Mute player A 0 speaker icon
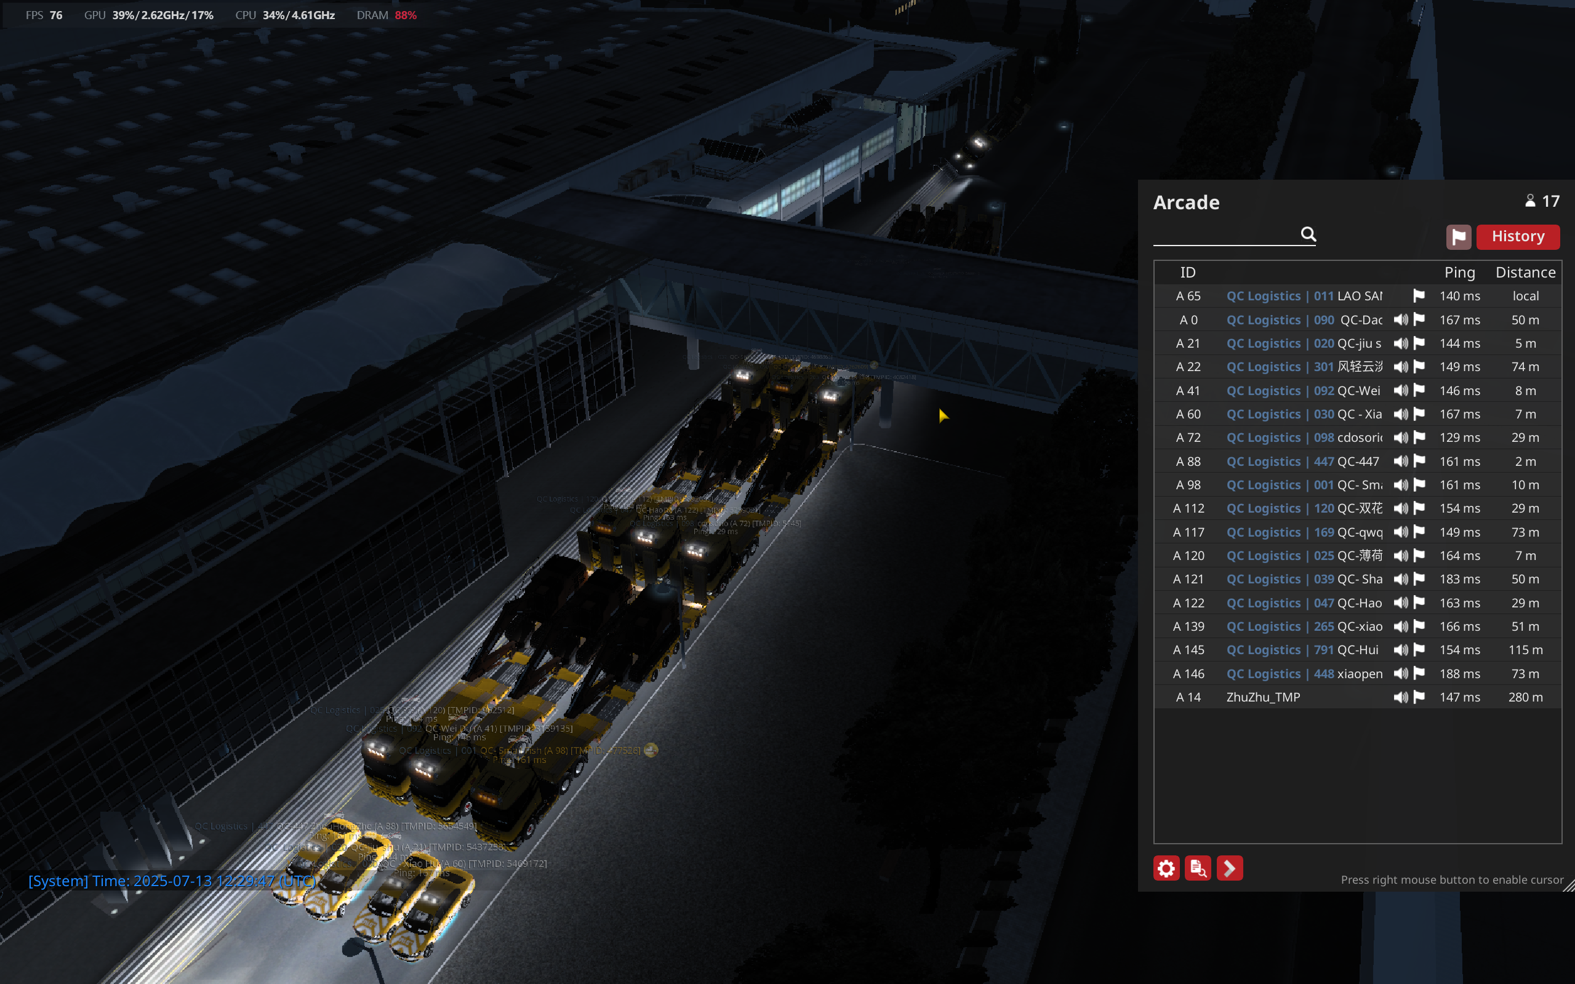 click(x=1401, y=319)
